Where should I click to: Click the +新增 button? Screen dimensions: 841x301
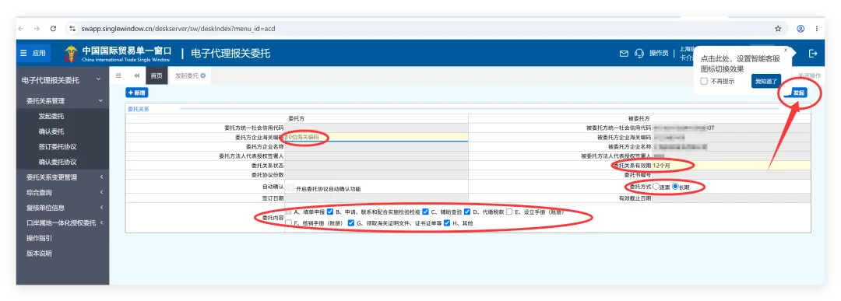tap(137, 93)
